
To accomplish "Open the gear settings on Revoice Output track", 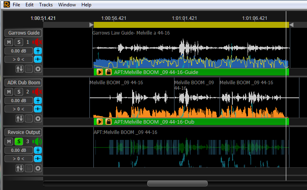I will (x=38, y=168).
